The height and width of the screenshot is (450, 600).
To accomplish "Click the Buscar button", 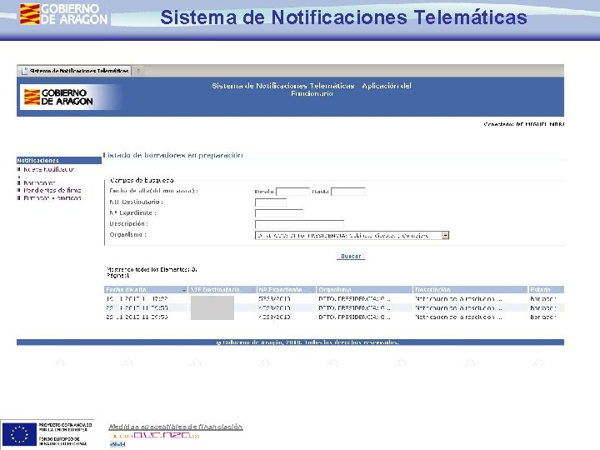I will 351,256.
